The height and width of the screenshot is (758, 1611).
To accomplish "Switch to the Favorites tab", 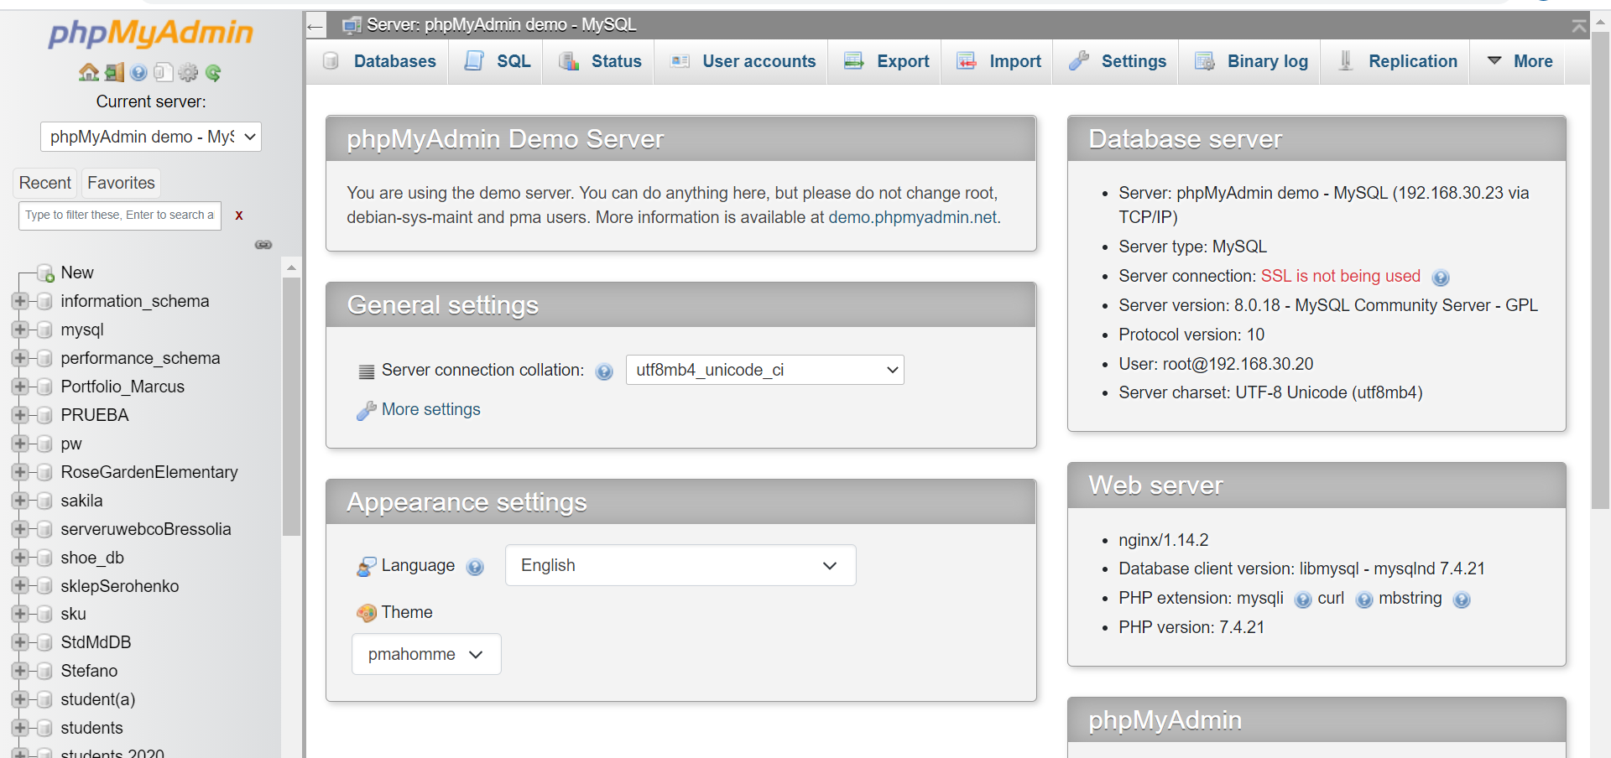I will (x=120, y=183).
